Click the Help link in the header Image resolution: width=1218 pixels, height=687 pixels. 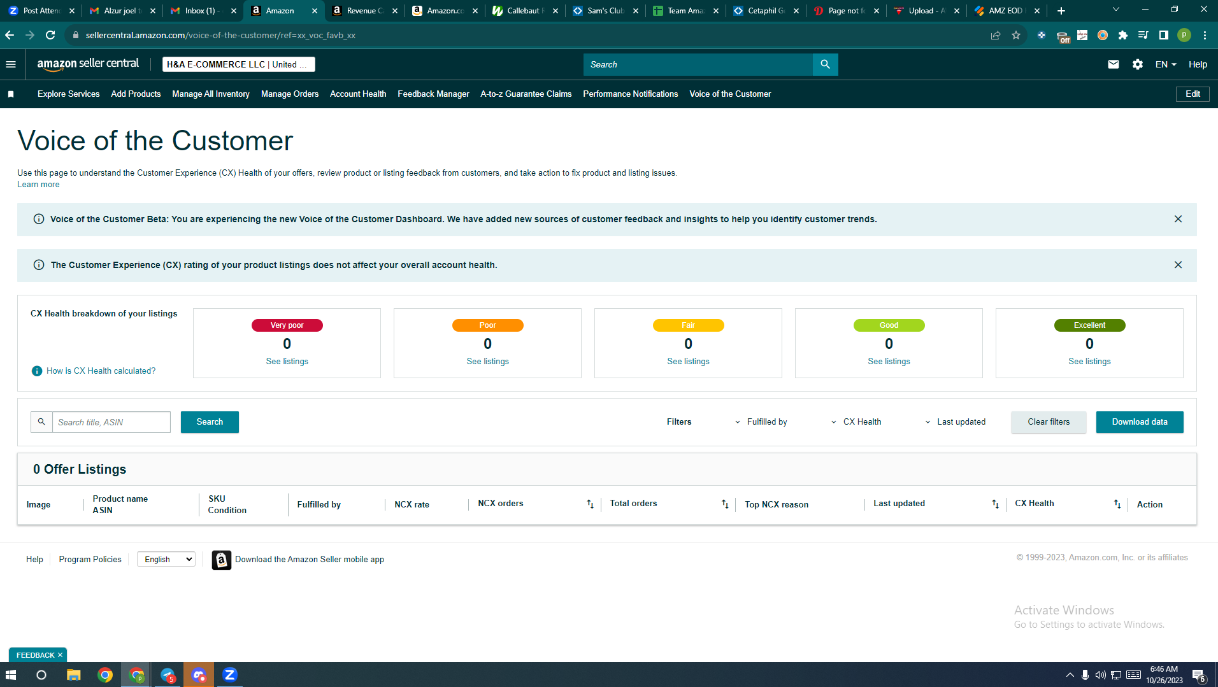1198,64
